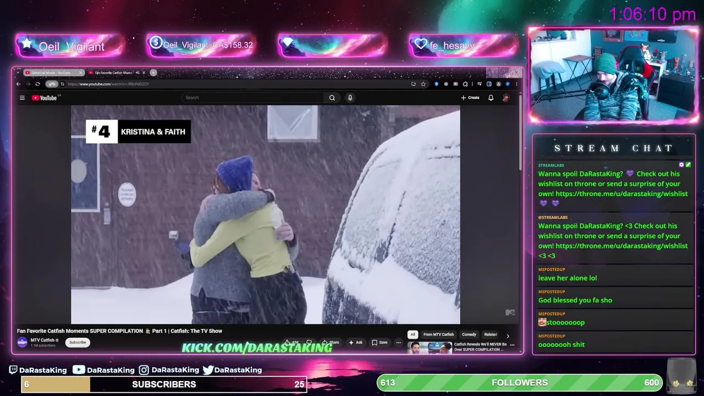Screen dimensions: 704x396
Task: Open the YouTube account avatar menu
Action: [505, 98]
